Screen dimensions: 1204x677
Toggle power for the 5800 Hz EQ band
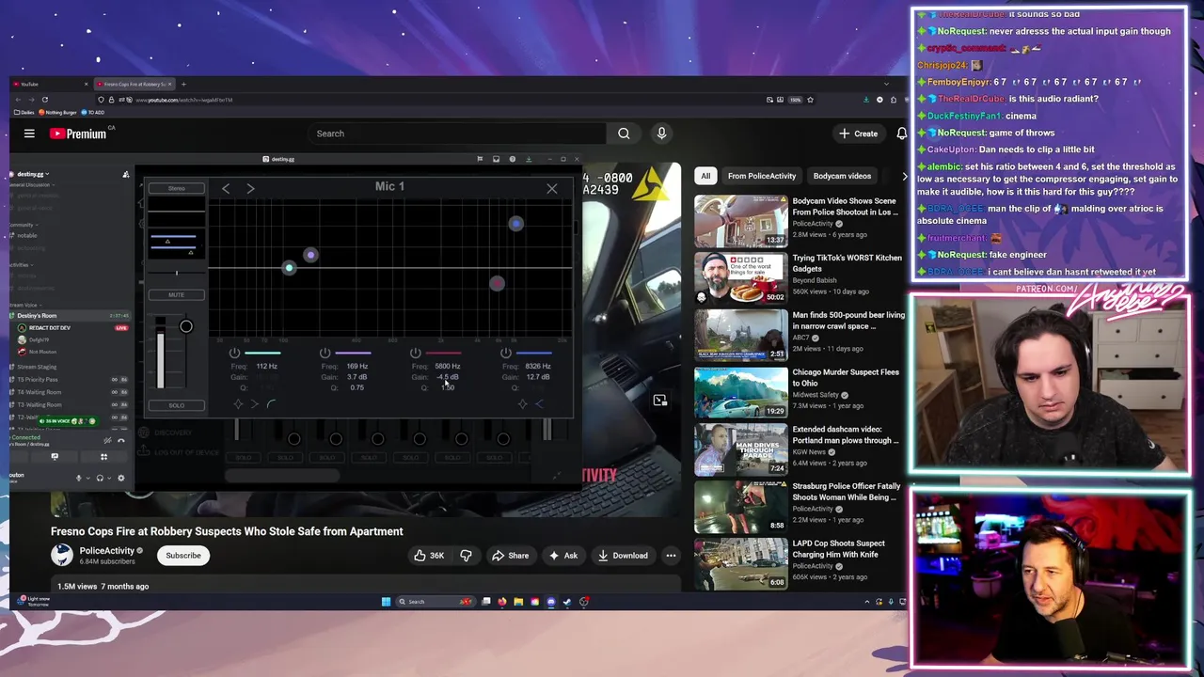[x=416, y=354]
